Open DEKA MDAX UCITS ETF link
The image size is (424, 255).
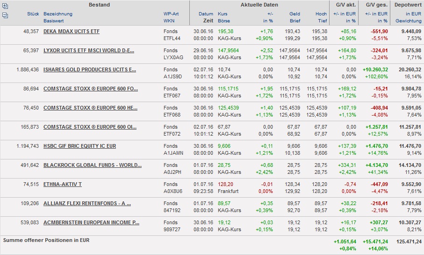pyautogui.click(x=71, y=31)
